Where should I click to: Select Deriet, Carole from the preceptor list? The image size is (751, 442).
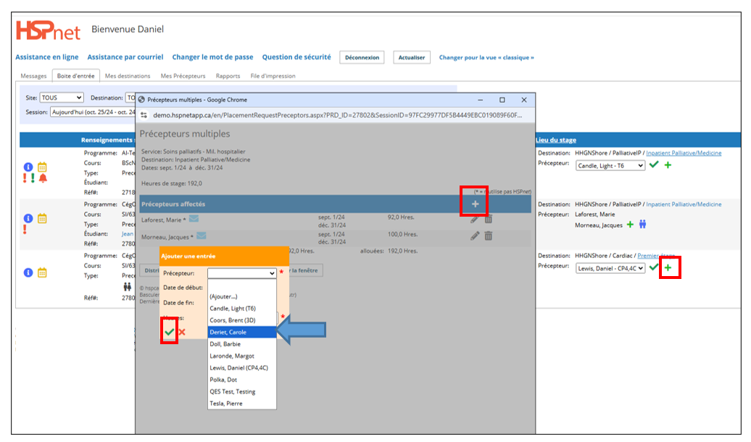(x=242, y=332)
